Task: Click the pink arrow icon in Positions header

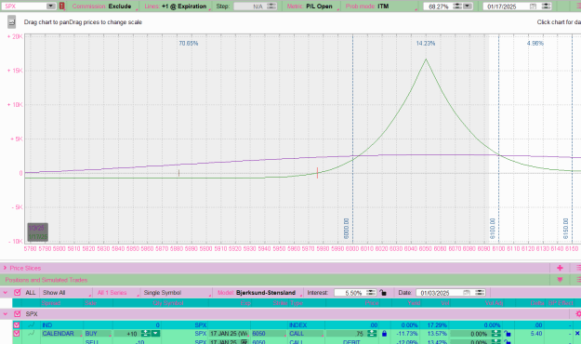Action: (560, 280)
